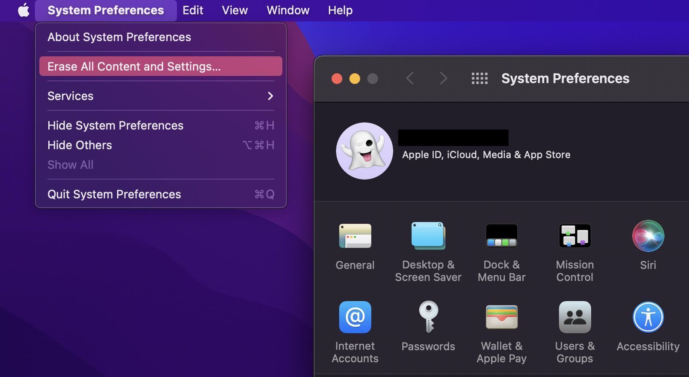
Task: Open the System Preferences menu bar item
Action: point(106,10)
